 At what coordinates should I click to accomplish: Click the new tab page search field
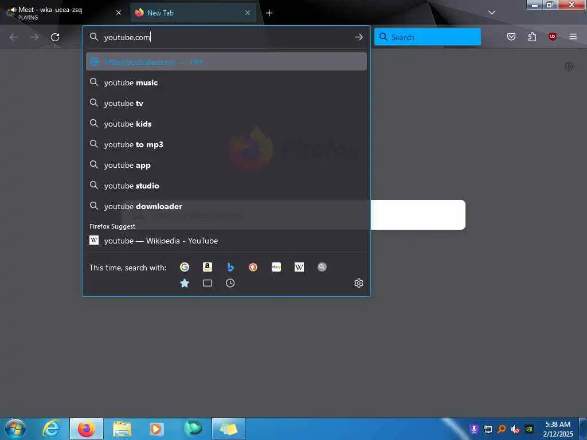pos(418,215)
